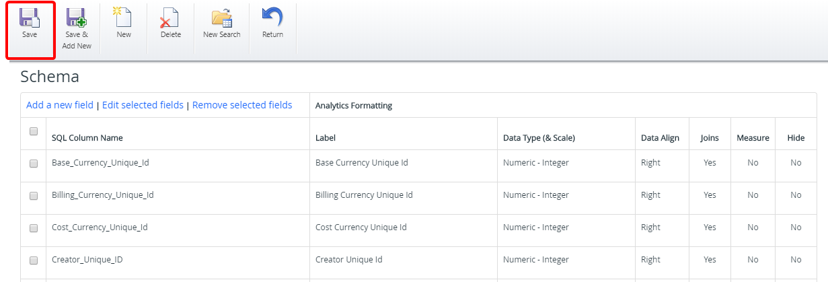Click the Data Type (& Scale) column header
828x282 pixels.
[x=539, y=138]
